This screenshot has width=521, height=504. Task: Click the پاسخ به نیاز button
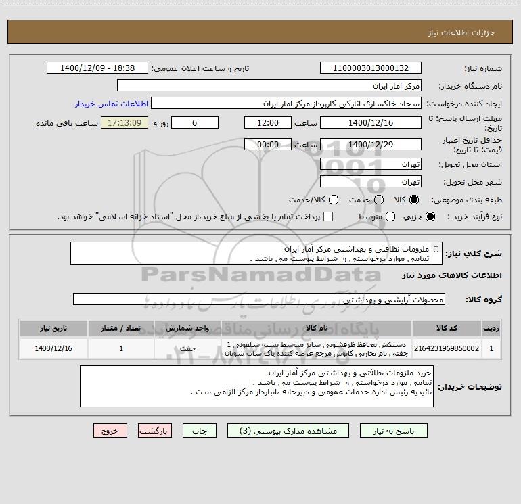[x=394, y=431]
